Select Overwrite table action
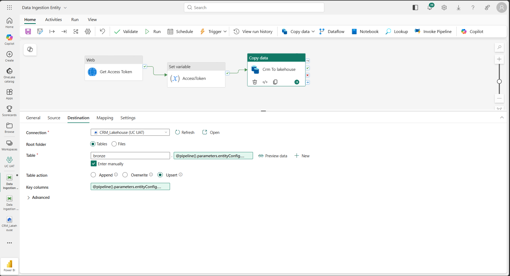The height and width of the screenshot is (276, 510). (125, 175)
